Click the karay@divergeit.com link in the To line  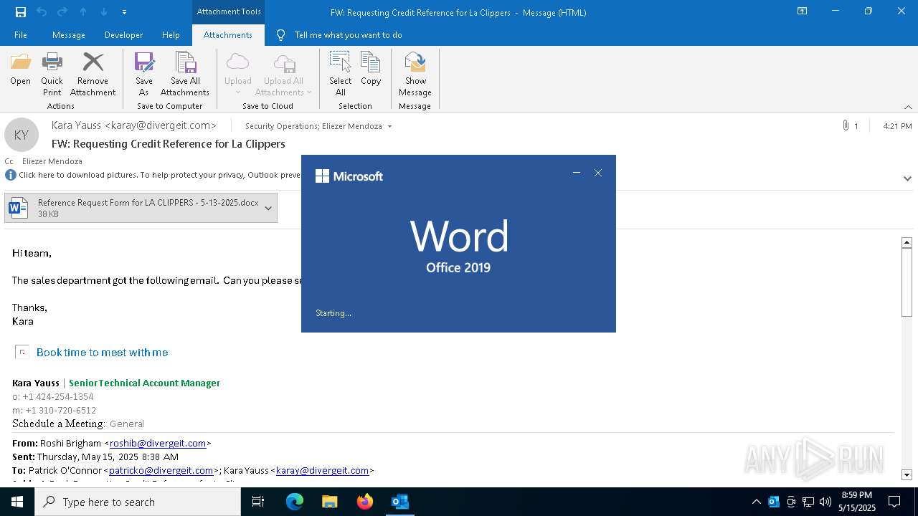tap(322, 471)
